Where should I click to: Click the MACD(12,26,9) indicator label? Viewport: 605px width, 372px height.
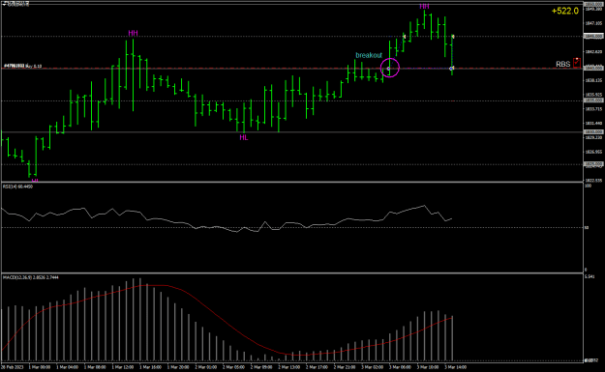[30, 277]
